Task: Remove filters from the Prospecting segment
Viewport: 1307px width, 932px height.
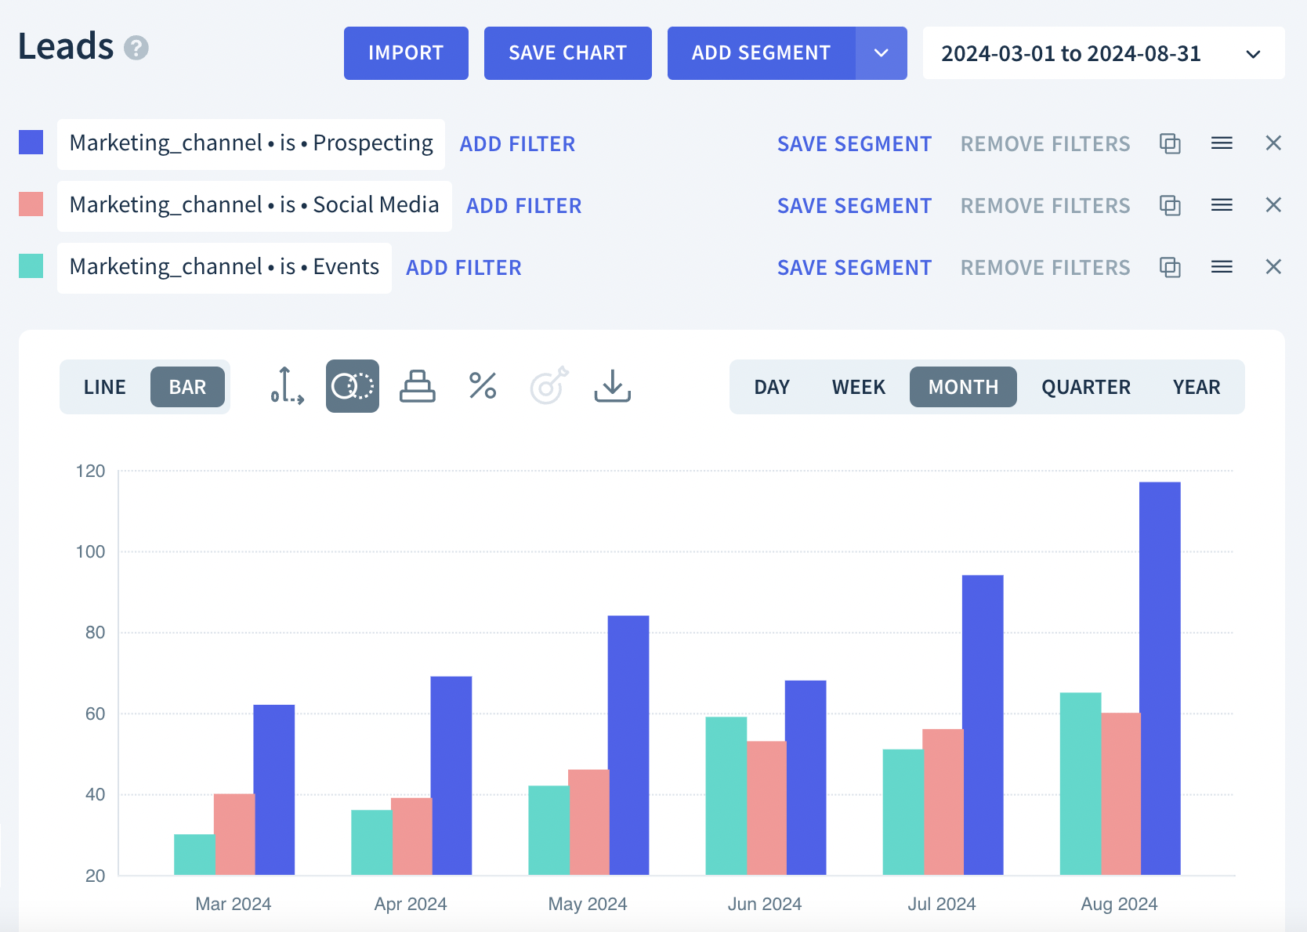Action: tap(1045, 144)
